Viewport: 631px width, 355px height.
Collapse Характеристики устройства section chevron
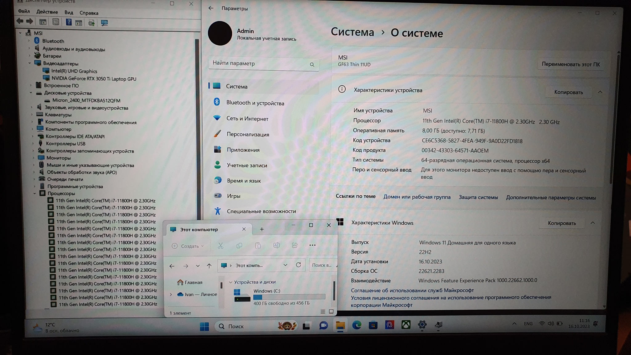600,92
